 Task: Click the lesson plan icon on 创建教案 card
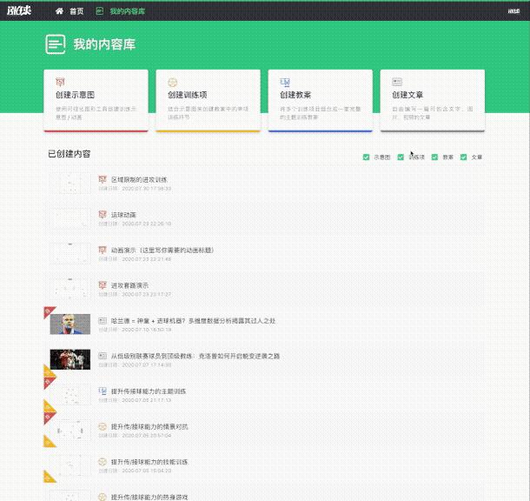285,82
